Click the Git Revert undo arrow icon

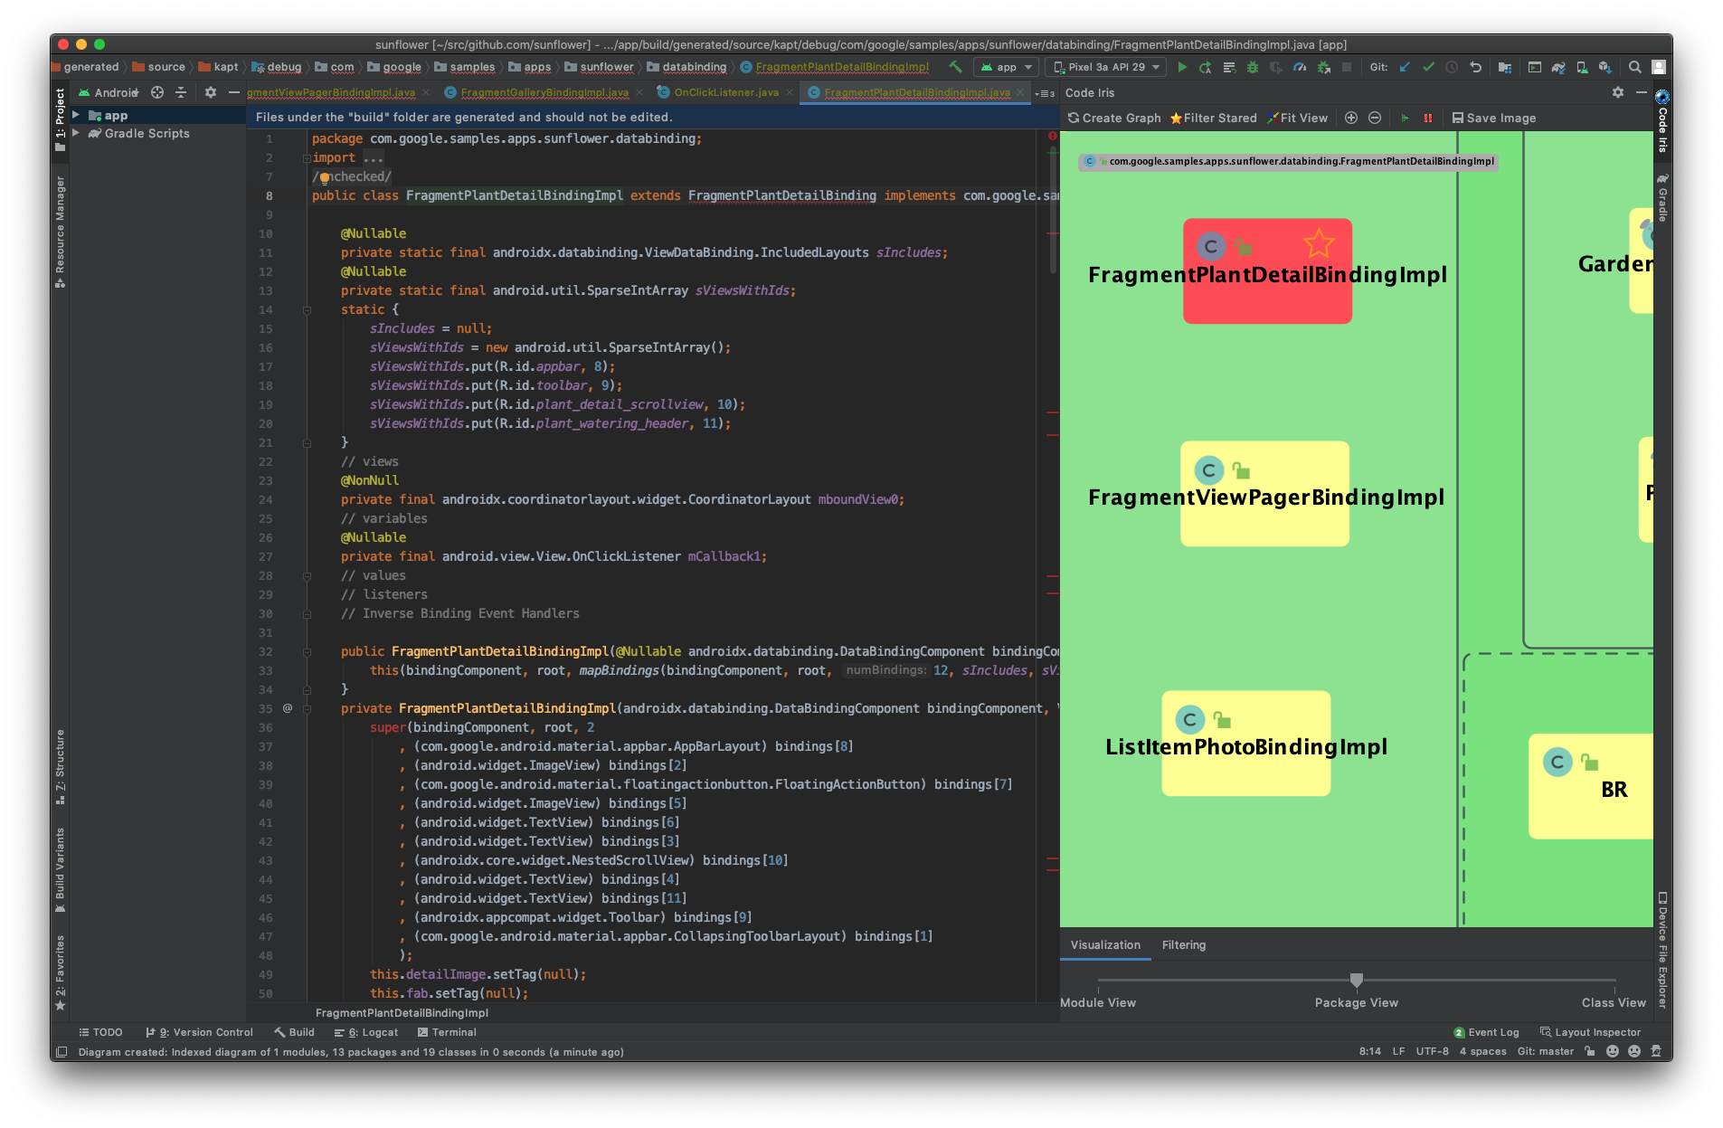click(x=1475, y=67)
